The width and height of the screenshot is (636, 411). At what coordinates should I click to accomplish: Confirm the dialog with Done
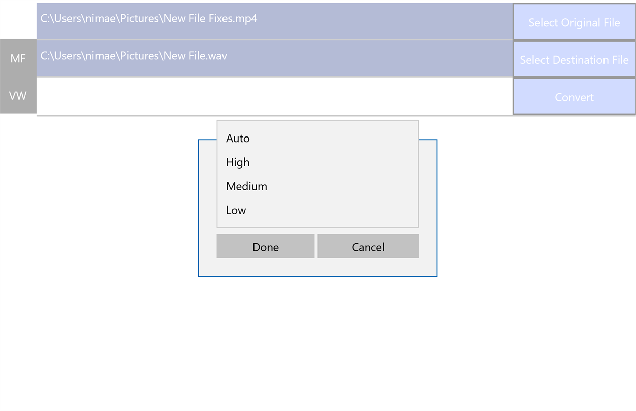click(x=265, y=247)
